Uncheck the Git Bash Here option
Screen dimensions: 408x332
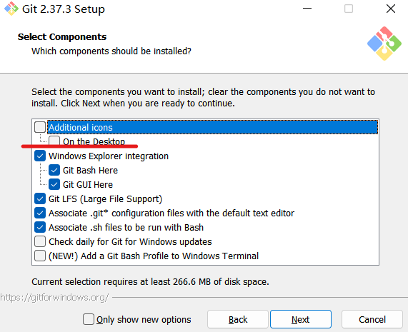[54, 170]
